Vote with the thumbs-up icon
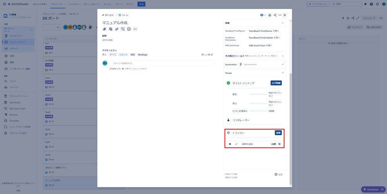This screenshot has height=194, width=387. 270,15
